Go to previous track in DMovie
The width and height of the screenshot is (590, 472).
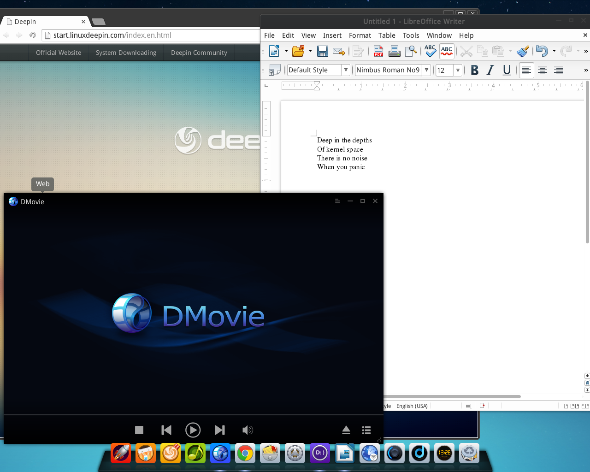[x=166, y=430]
